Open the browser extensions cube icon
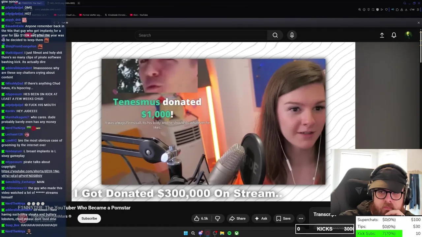 pyautogui.click(x=397, y=10)
